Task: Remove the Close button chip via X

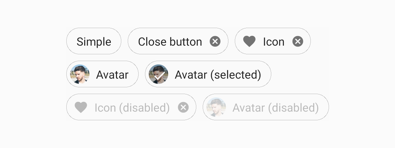Action: (215, 41)
